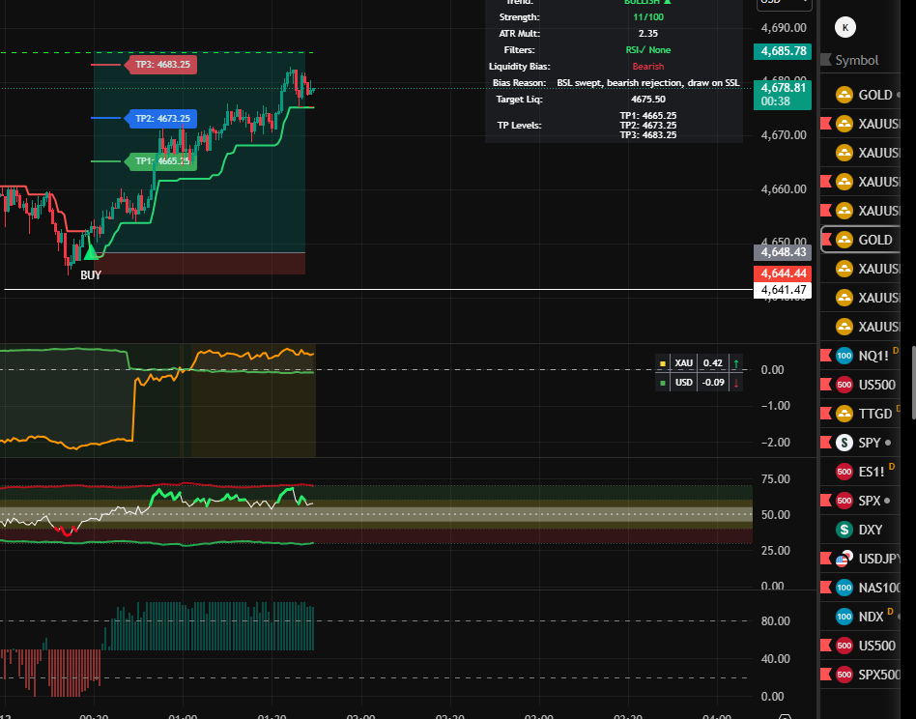Click the DXY dollar index logo icon
Screen dimensions: 916x719
tap(844, 530)
